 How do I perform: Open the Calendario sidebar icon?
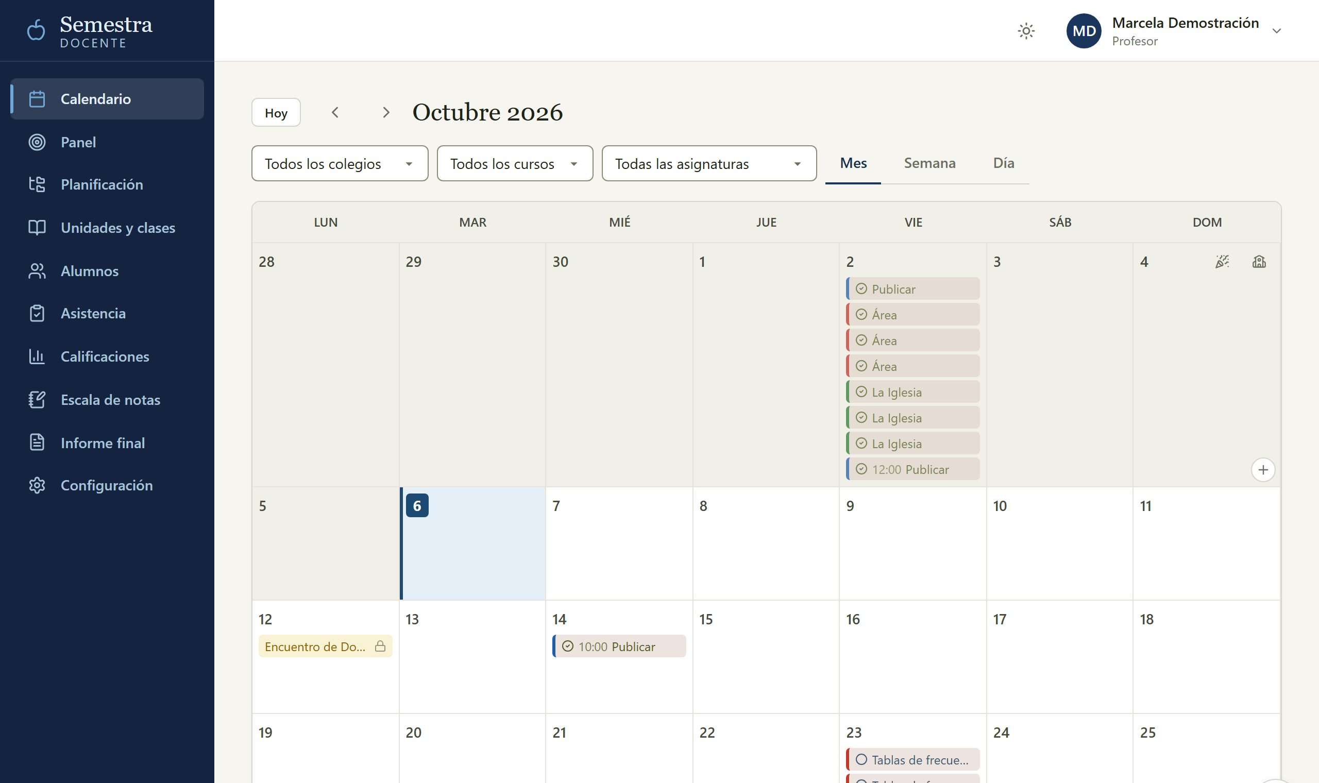37,99
